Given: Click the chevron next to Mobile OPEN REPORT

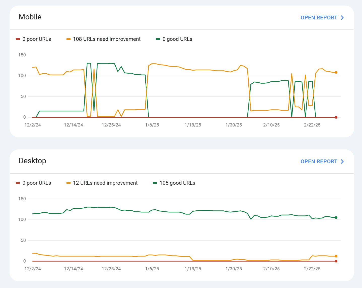Looking at the screenshot, I should click(342, 18).
